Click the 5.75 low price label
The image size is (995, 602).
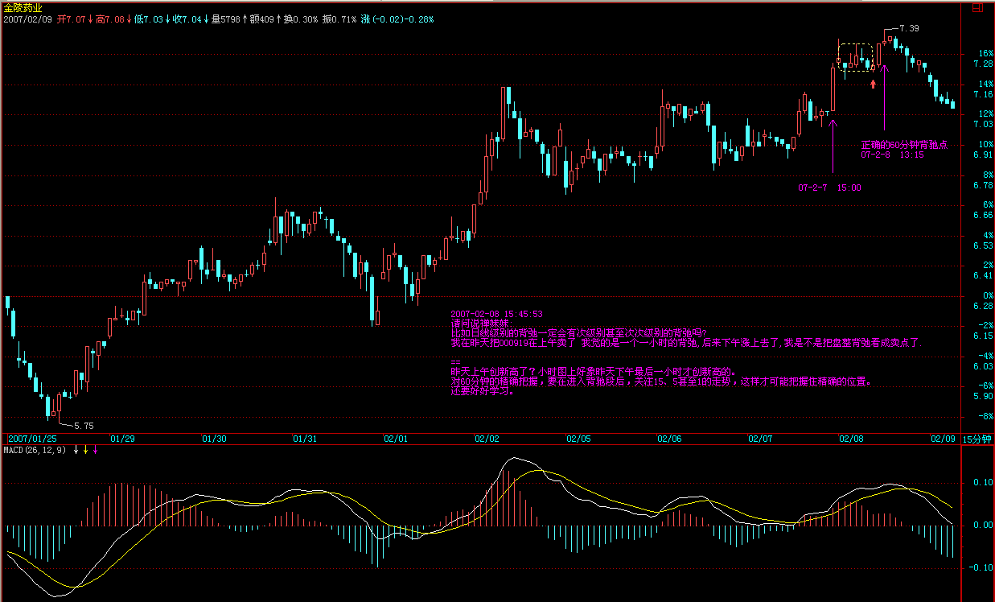pyautogui.click(x=84, y=425)
